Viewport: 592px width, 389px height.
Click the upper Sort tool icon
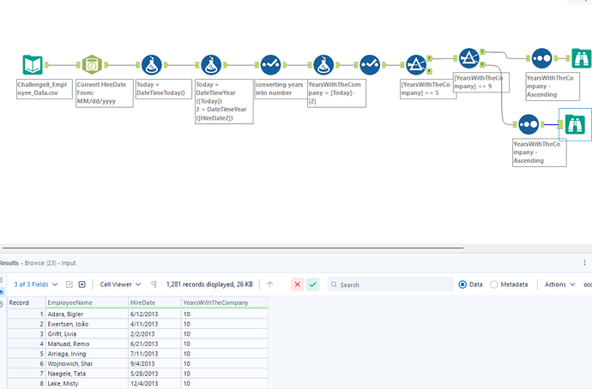click(x=541, y=58)
